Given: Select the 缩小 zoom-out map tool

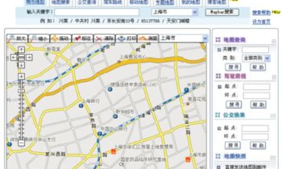Looking at the screenshot, I should click(x=39, y=38).
